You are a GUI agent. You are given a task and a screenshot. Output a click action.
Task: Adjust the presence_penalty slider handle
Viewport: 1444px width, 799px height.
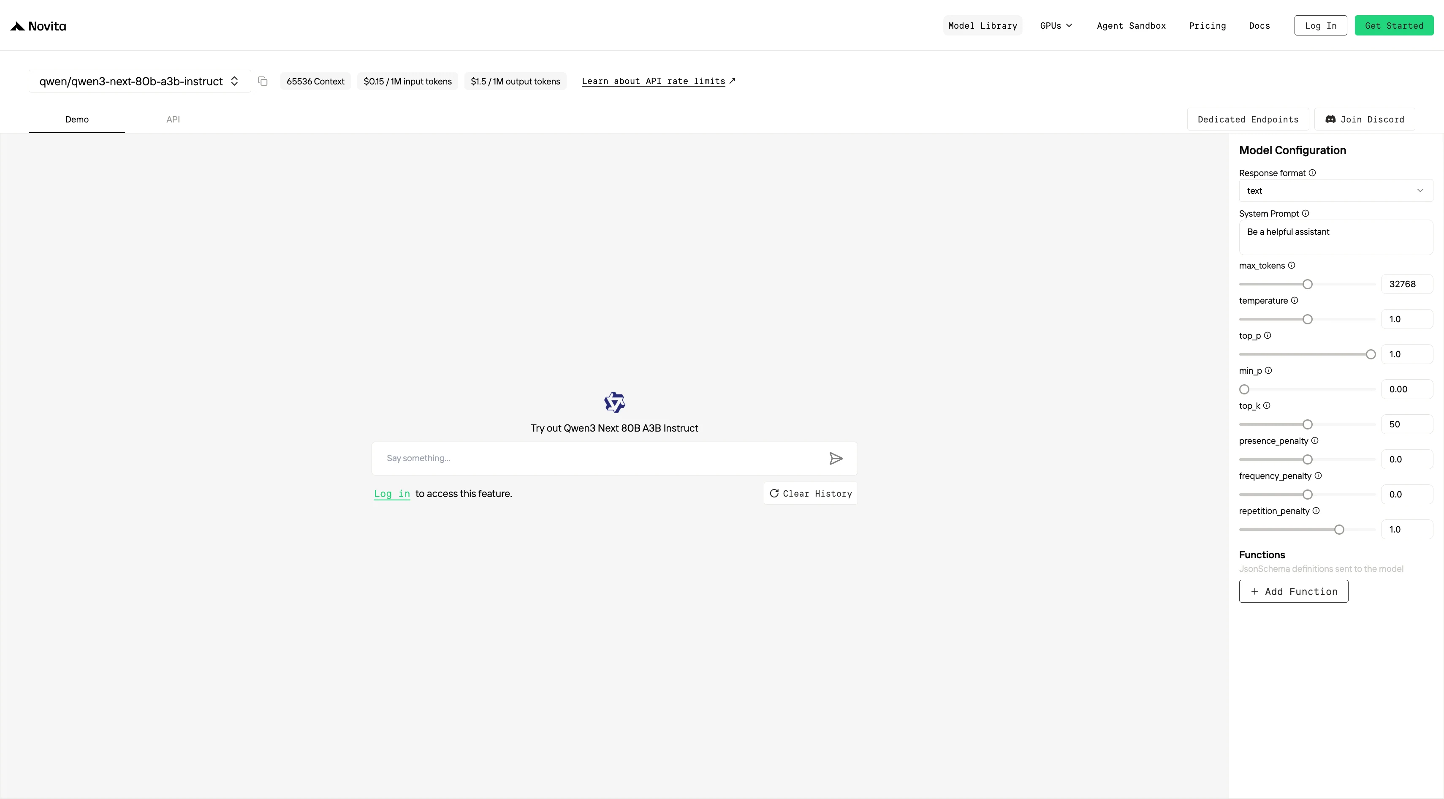(1307, 459)
